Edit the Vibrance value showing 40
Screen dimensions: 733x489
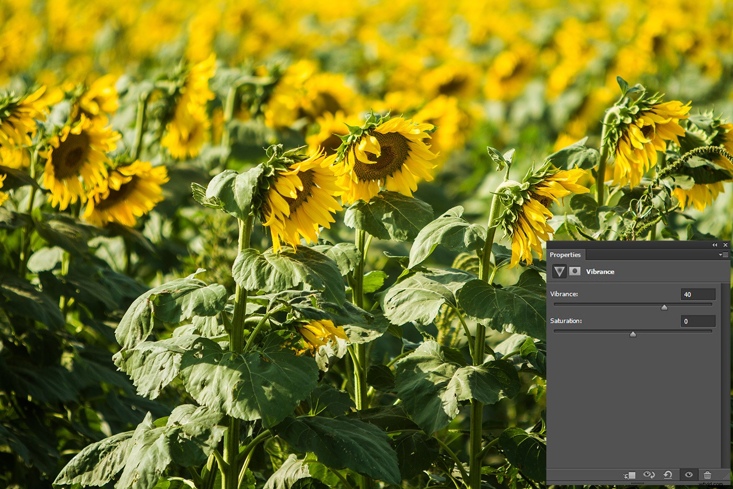[x=698, y=294]
